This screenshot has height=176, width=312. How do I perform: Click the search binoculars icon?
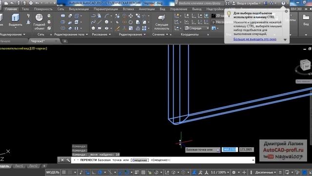click(228, 3)
